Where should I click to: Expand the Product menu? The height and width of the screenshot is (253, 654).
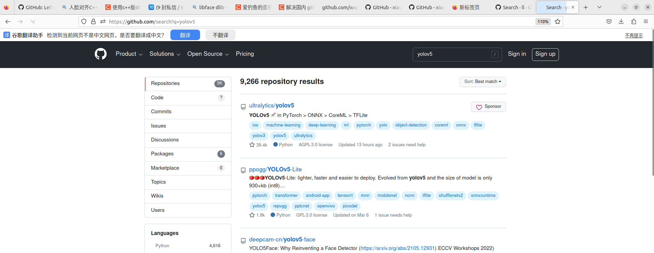[x=129, y=54]
